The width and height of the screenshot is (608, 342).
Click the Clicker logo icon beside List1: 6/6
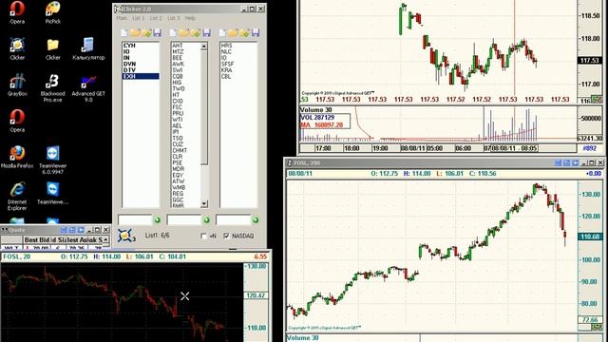coord(126,236)
